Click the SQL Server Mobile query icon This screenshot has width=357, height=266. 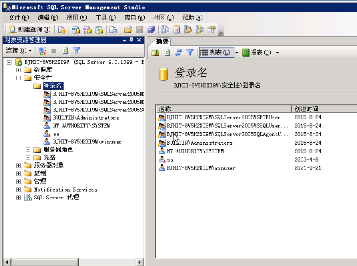[113, 30]
